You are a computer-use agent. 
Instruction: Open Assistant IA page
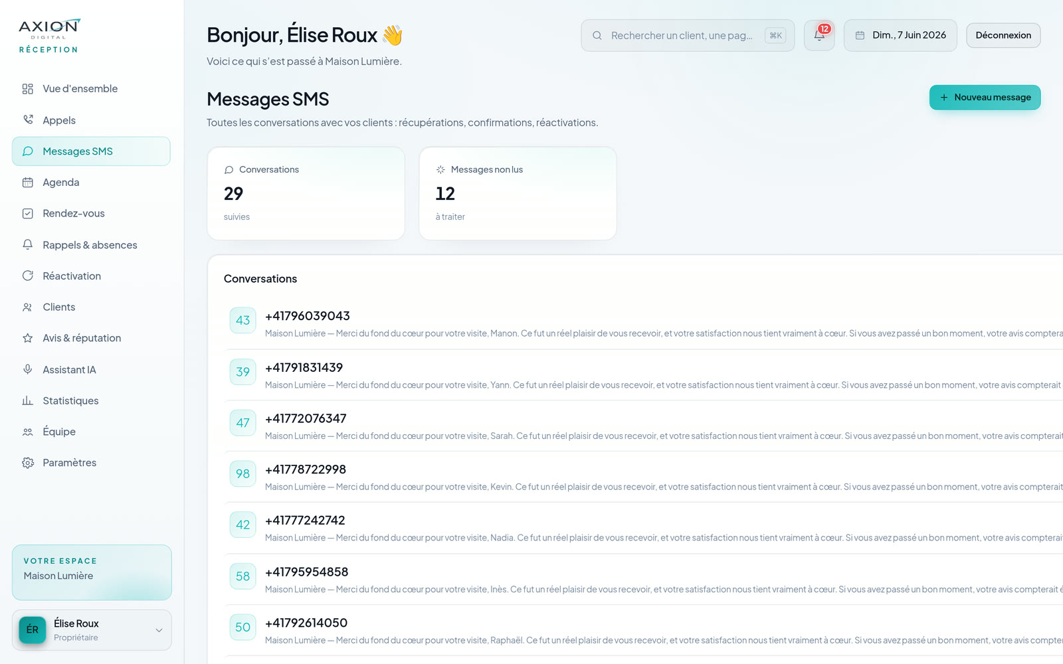pos(91,370)
